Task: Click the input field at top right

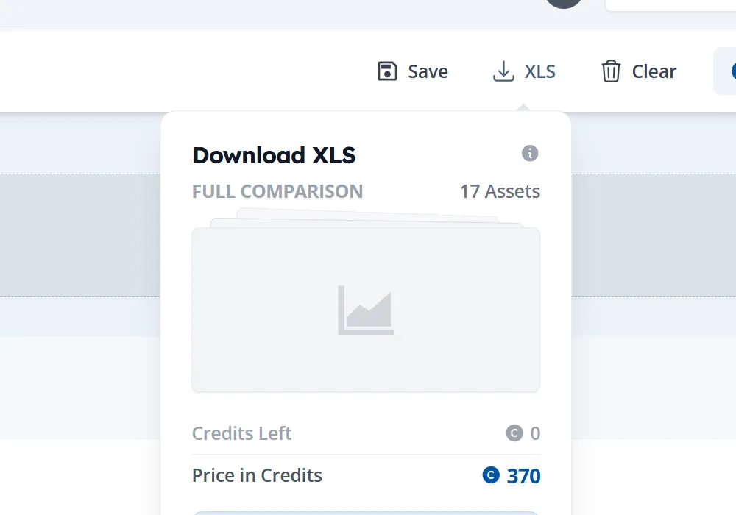Action: [x=670, y=4]
